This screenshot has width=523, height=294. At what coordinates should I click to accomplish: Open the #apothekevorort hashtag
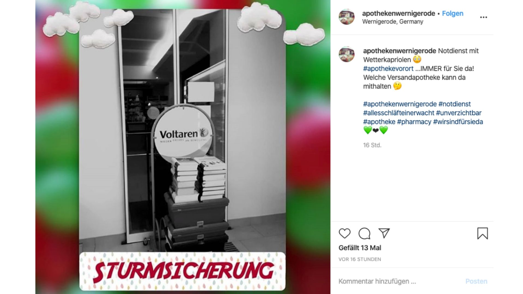tap(388, 69)
